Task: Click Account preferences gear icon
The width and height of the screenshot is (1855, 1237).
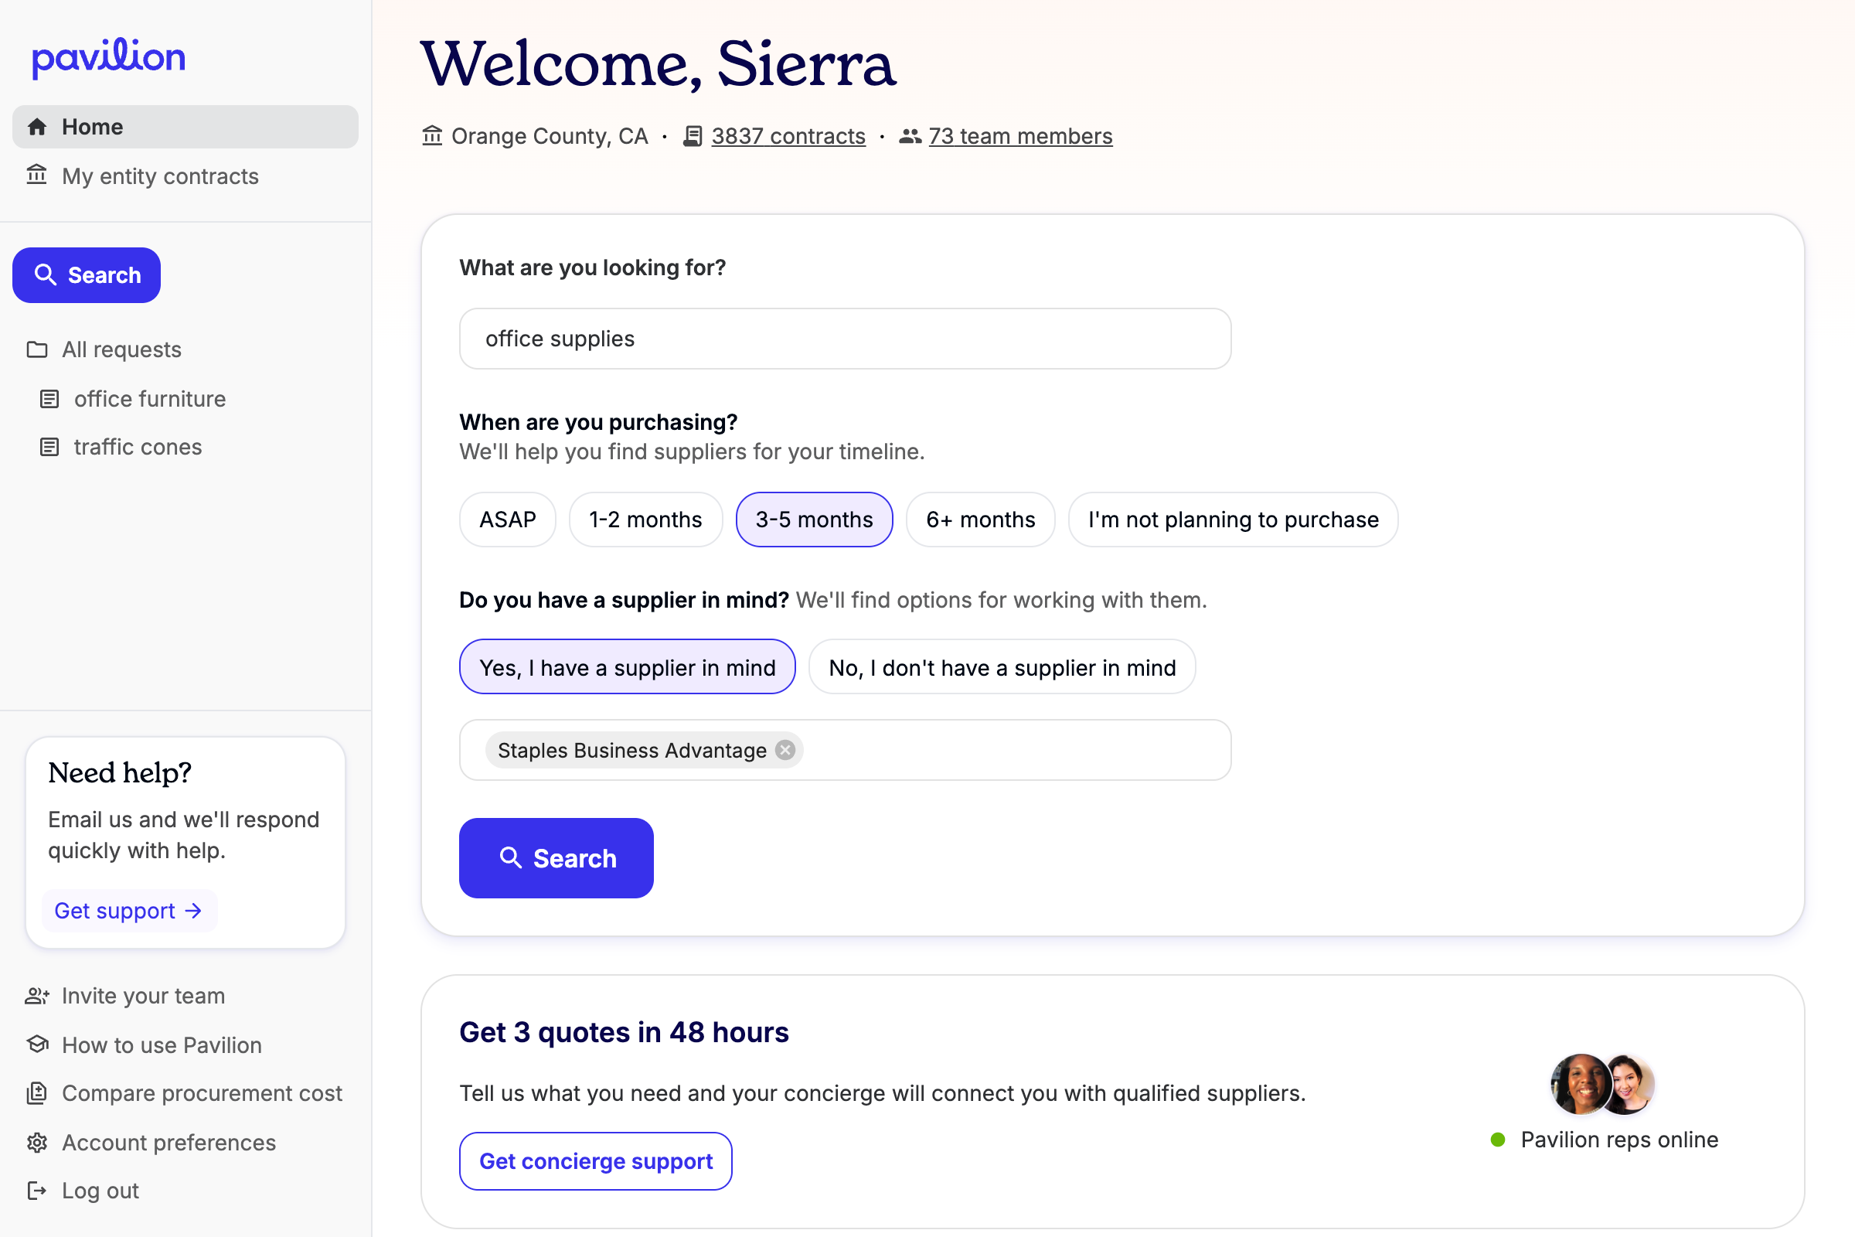Action: 36,1142
